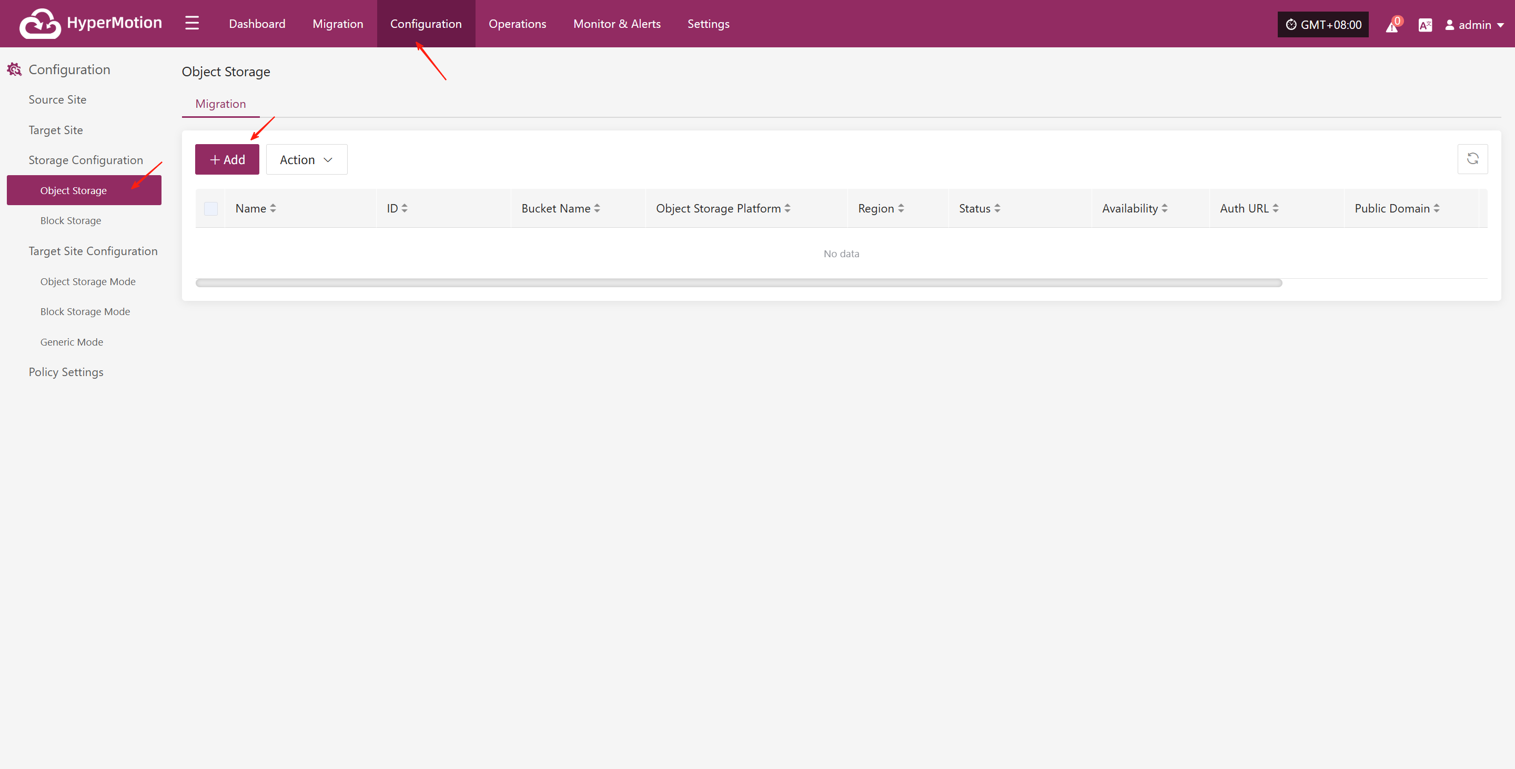Viewport: 1515px width, 769px height.
Task: Open the Settings top menu
Action: tap(708, 24)
